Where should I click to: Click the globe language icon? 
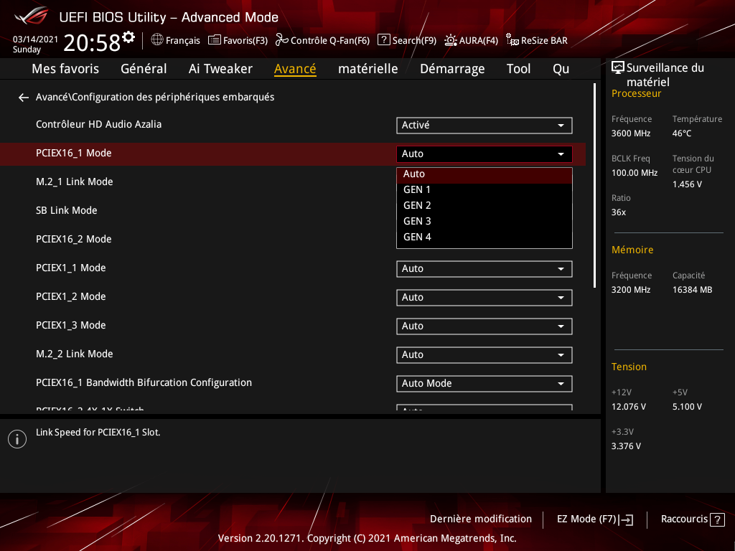coord(157,40)
